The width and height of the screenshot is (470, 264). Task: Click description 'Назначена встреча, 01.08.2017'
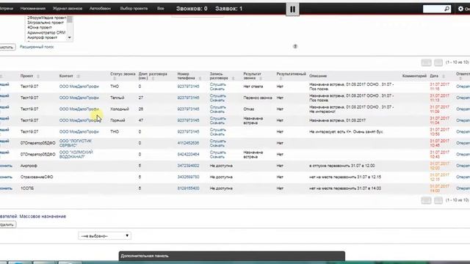337,120
